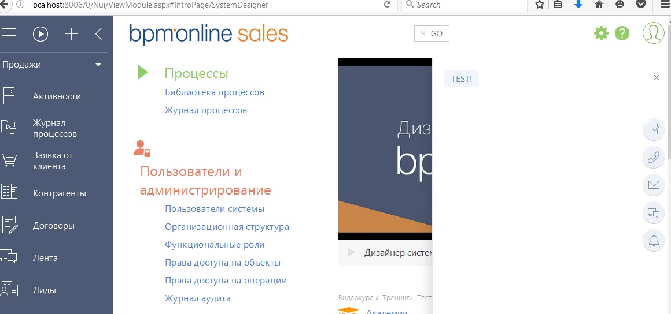Image resolution: width=671 pixels, height=314 pixels.
Task: Close the TEST! panel with X
Action: coord(657,78)
